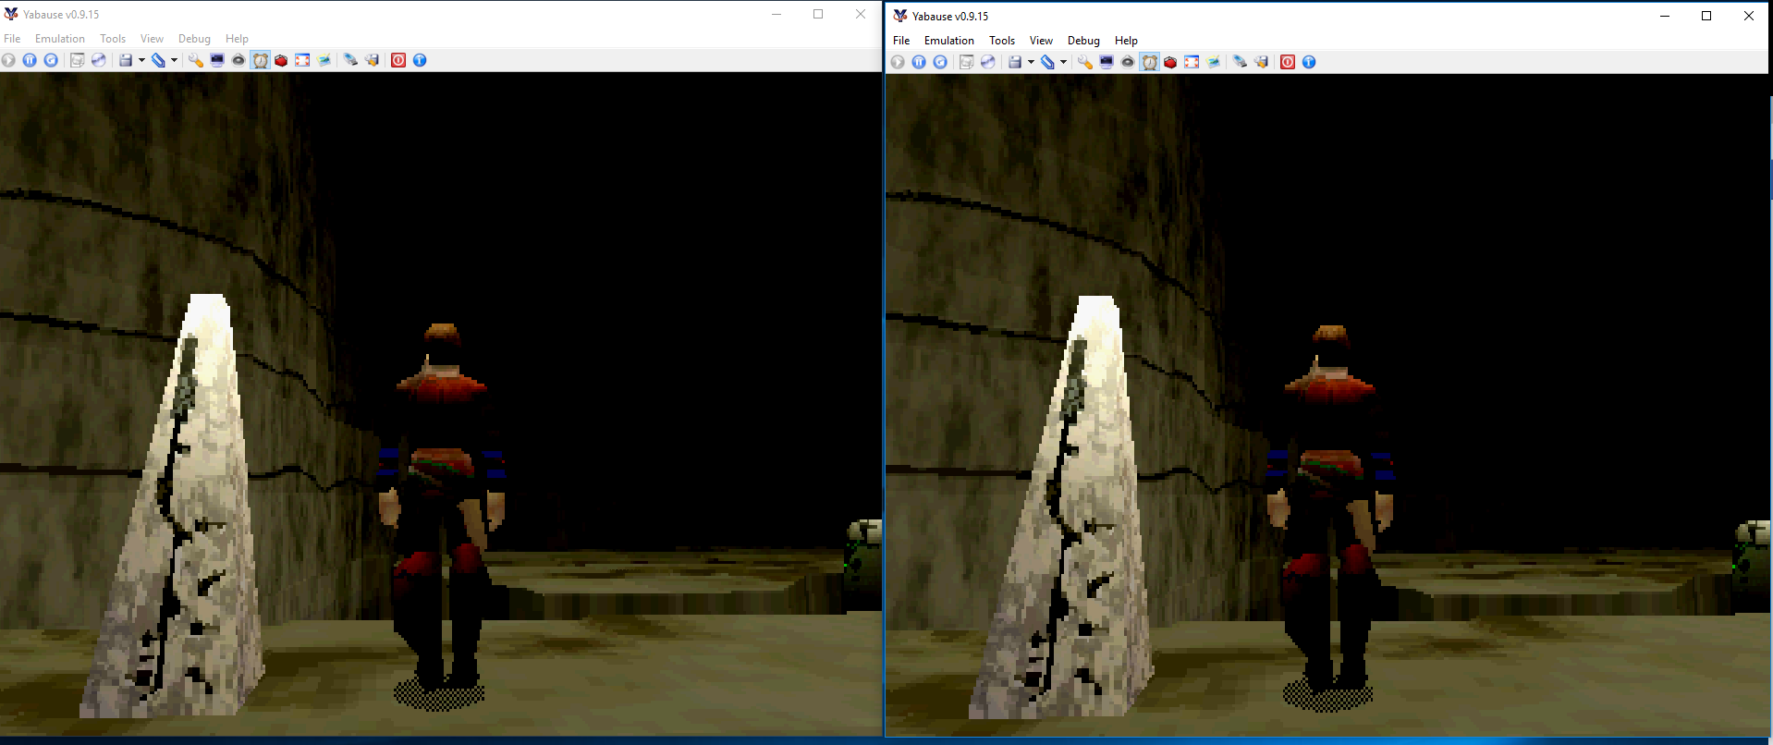Click blue info About icon in left window

[x=420, y=60]
